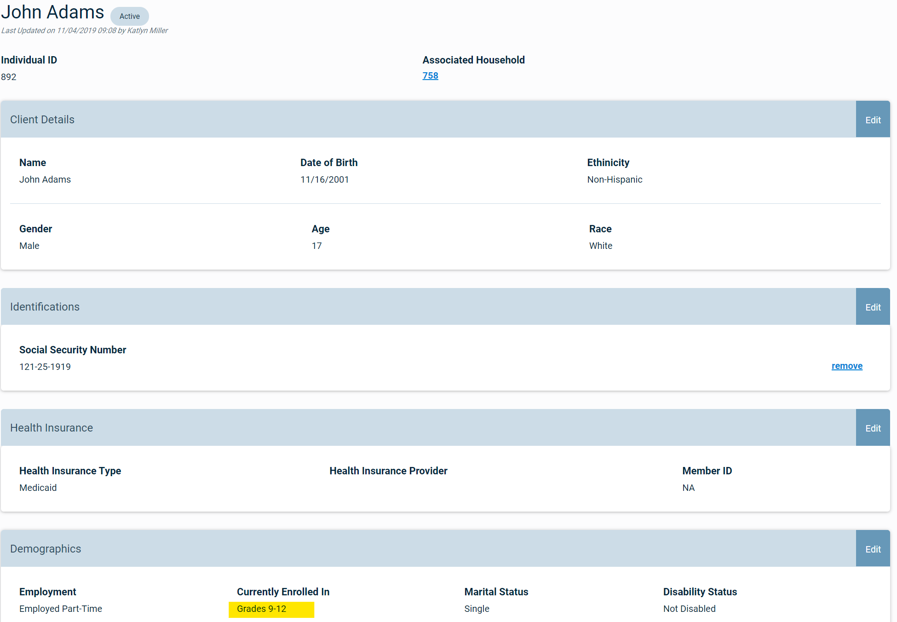
Task: Edit the Client Details section
Action: [x=873, y=120]
